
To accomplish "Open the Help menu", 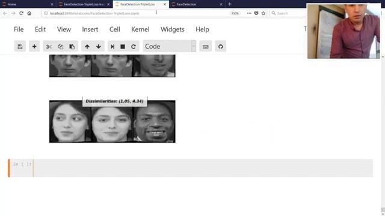I will pos(202,29).
